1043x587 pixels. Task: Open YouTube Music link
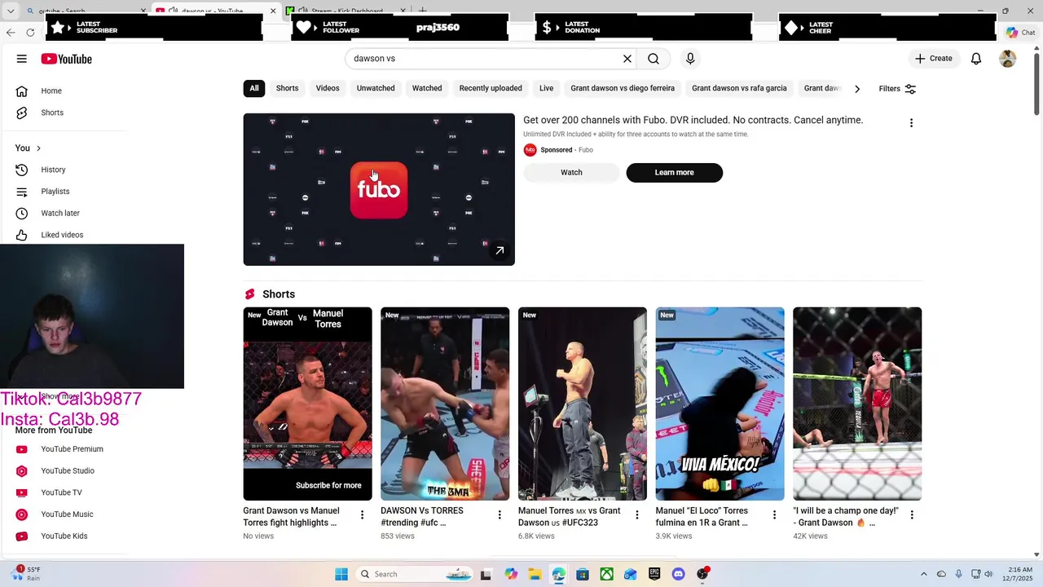(x=67, y=514)
